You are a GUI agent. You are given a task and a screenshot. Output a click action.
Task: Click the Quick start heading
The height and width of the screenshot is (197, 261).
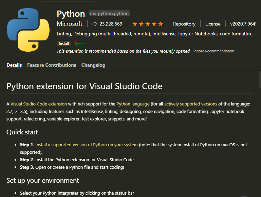pos(22,132)
